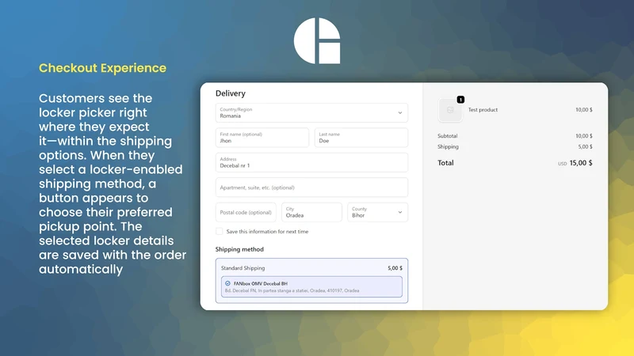Click the Apartment, suite, etc. field
The image size is (634, 356).
(x=311, y=187)
